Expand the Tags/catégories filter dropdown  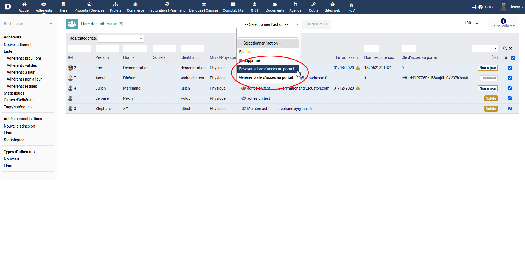(x=121, y=39)
